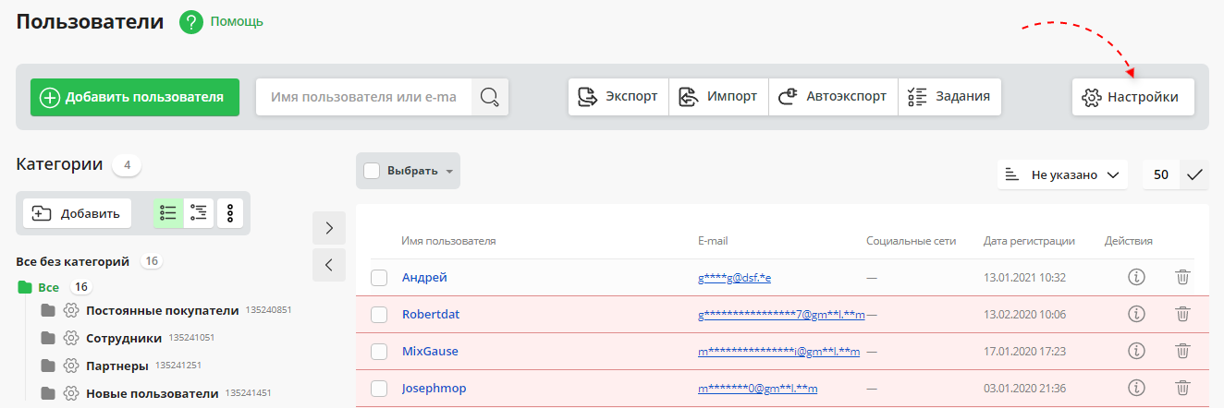This screenshot has height=408, width=1224.
Task: Open the Настройки settings button
Action: point(1132,97)
